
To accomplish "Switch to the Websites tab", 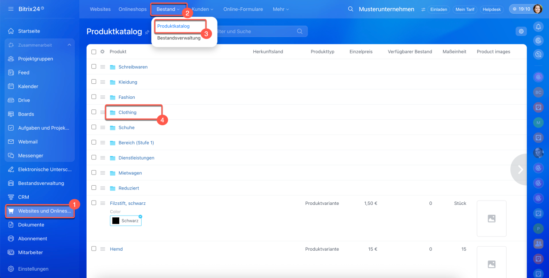I will click(x=100, y=9).
